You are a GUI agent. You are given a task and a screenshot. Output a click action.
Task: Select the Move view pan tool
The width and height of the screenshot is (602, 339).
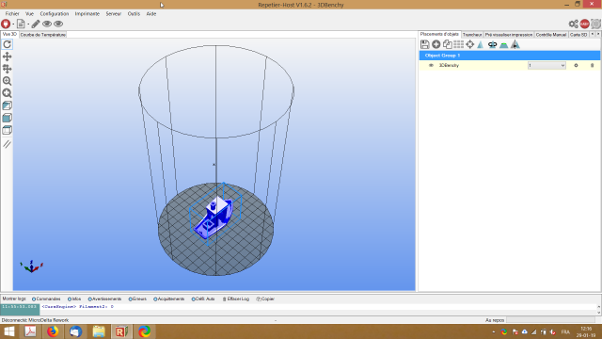click(x=7, y=56)
